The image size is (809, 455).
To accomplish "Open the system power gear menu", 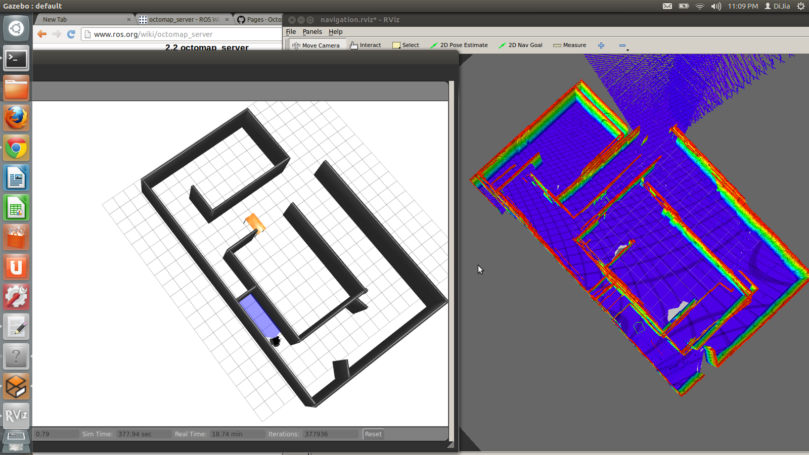I will click(801, 6).
